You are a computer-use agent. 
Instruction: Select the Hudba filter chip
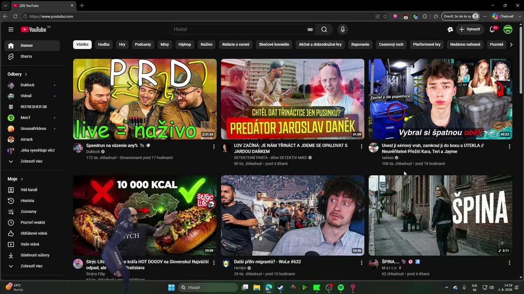(x=104, y=45)
